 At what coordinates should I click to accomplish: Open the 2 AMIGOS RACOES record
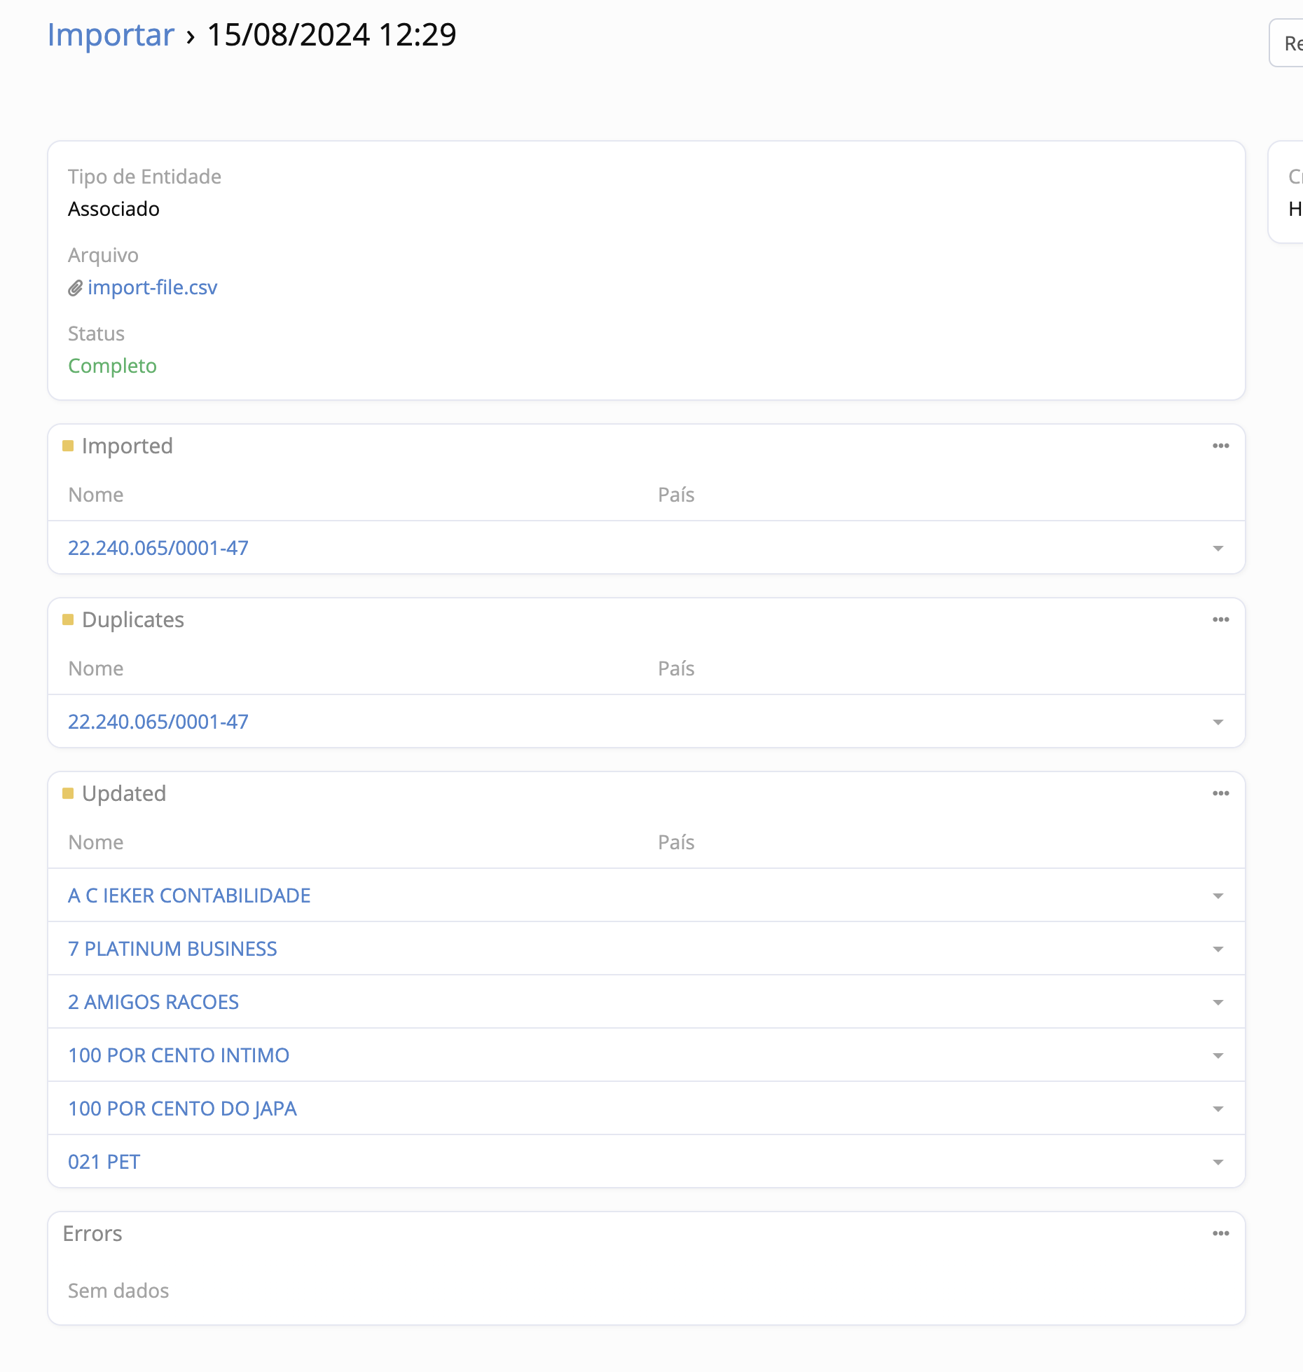(153, 1002)
